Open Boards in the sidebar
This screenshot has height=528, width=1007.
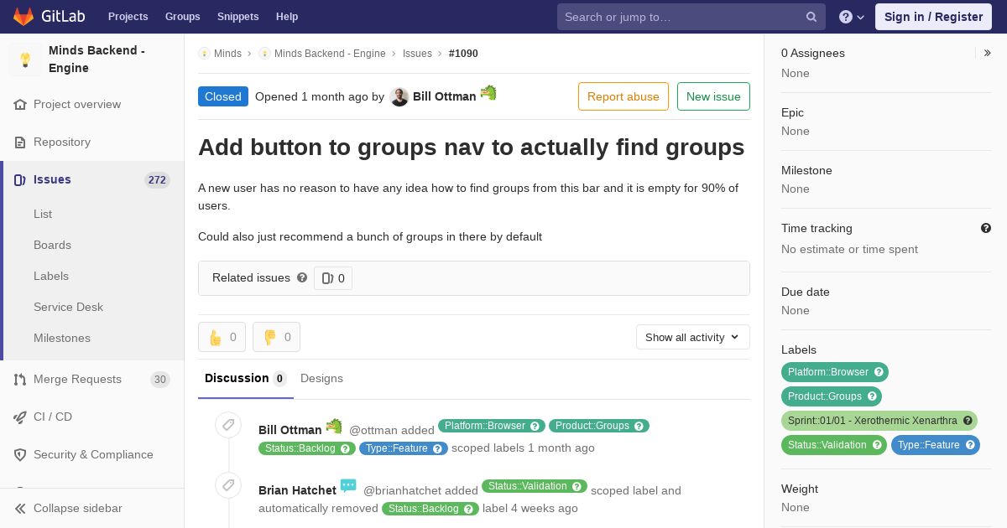coord(52,245)
